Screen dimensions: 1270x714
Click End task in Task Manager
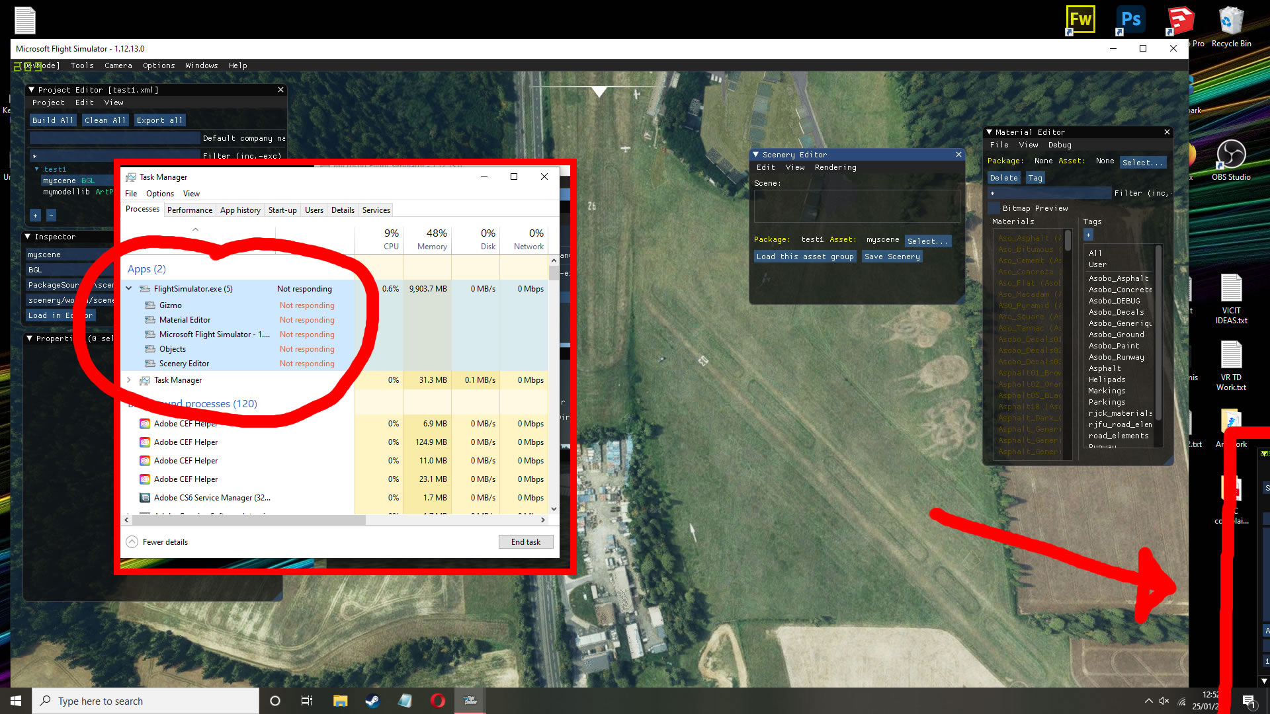click(x=526, y=541)
